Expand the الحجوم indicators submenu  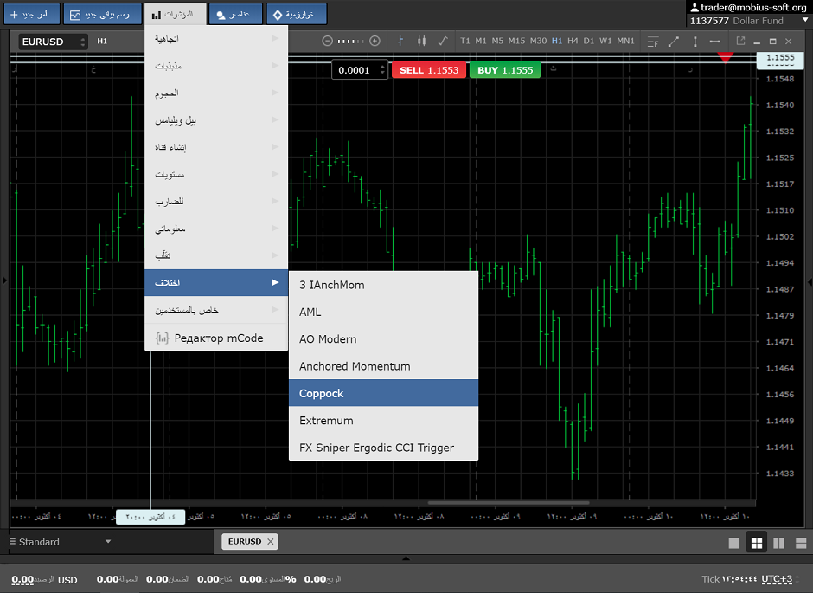click(x=216, y=93)
